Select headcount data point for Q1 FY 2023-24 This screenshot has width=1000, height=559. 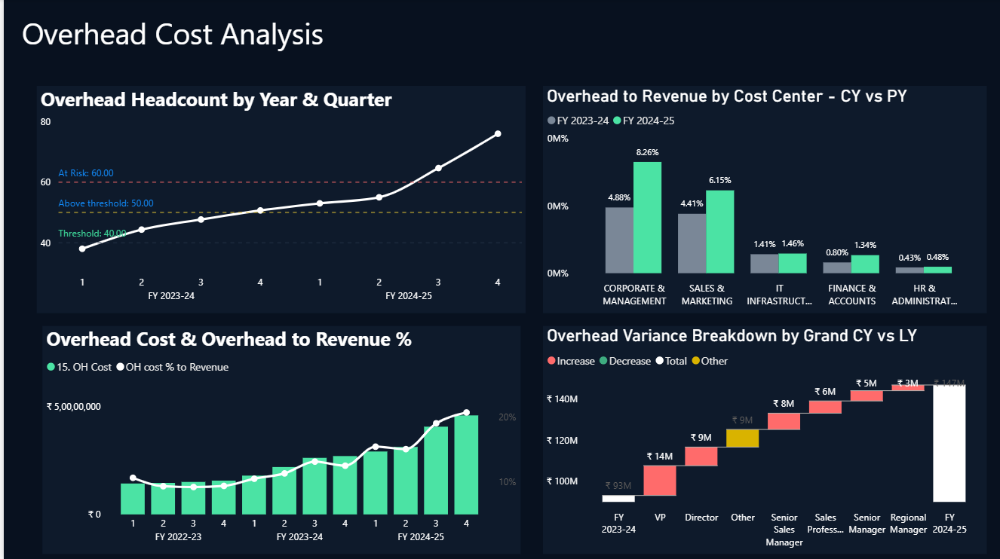pyautogui.click(x=82, y=249)
